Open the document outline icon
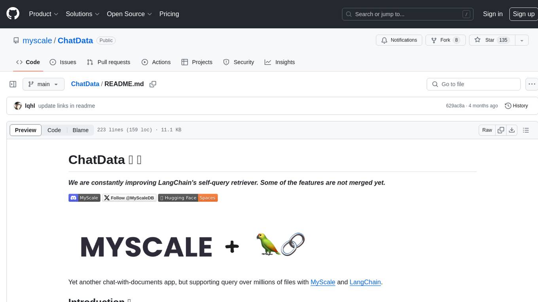The height and width of the screenshot is (302, 538). pos(526,130)
